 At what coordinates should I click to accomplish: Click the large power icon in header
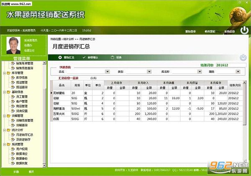coord(244,30)
